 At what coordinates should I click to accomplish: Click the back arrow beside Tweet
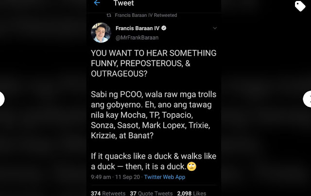[97, 3]
